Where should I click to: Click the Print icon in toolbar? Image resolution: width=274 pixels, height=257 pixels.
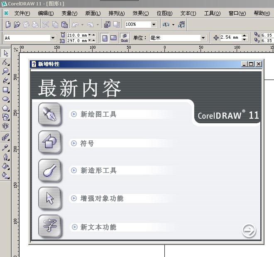35,25
